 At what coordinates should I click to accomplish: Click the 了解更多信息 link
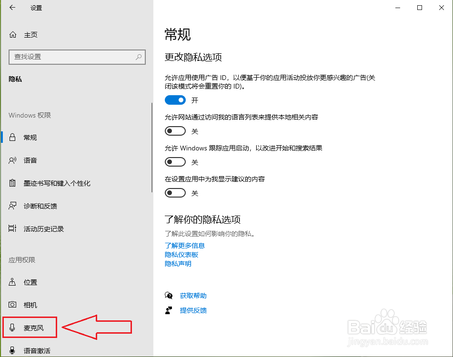click(x=185, y=245)
